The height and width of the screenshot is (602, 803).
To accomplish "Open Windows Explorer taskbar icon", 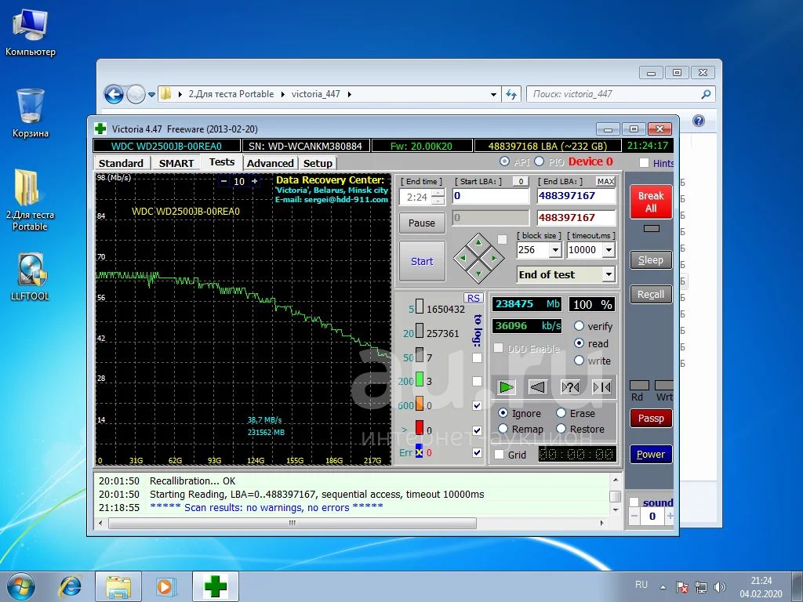I will [118, 586].
